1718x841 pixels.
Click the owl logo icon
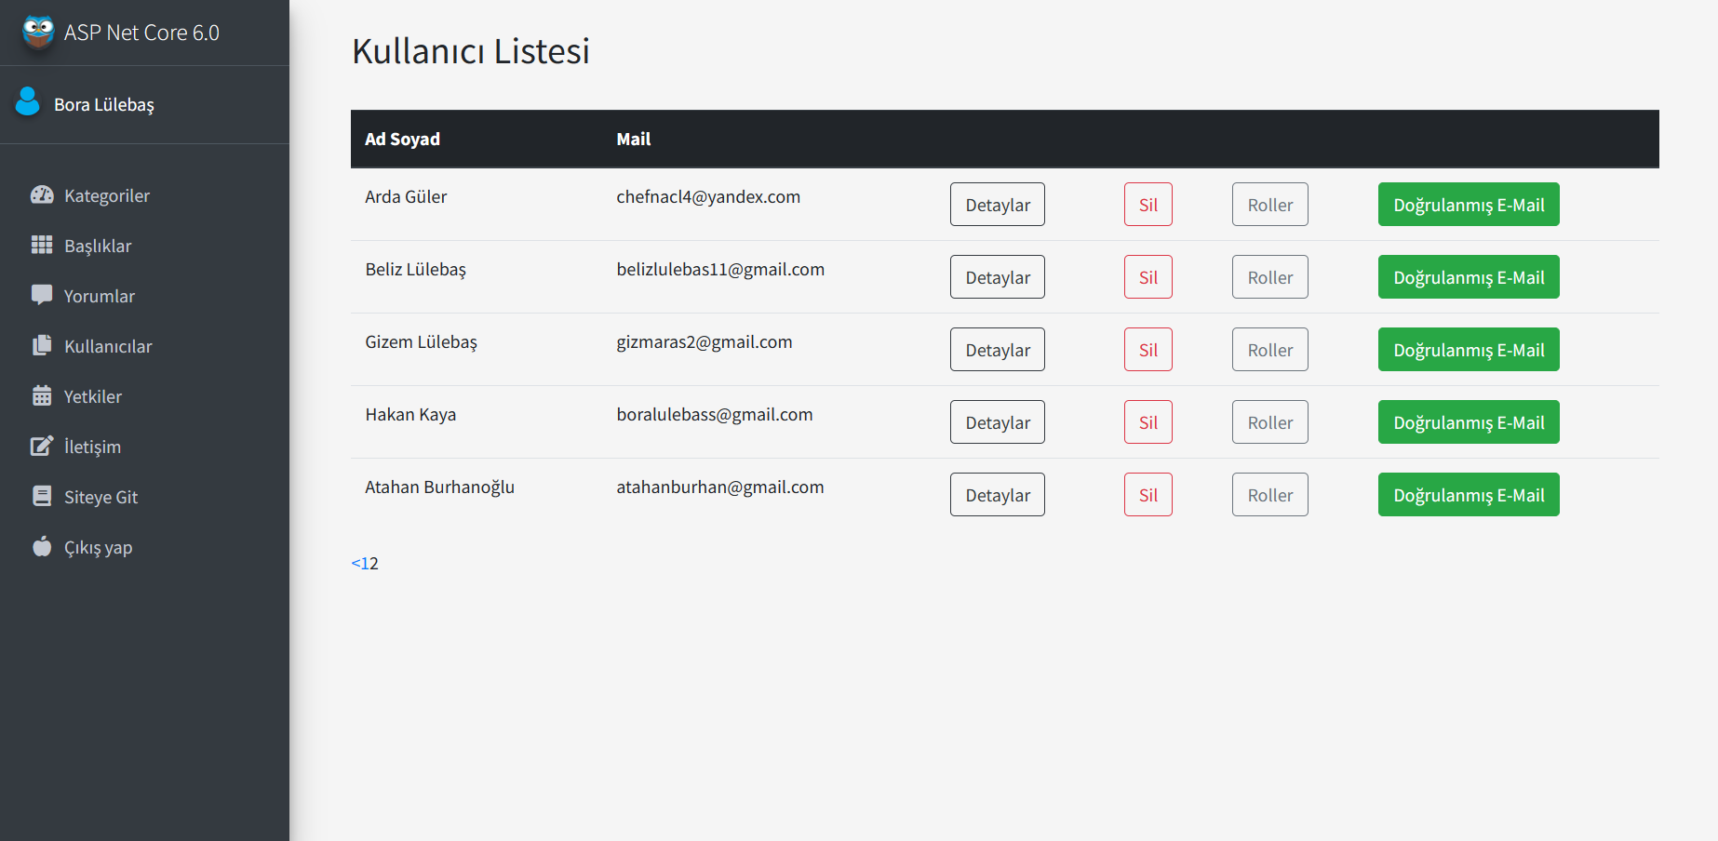[x=38, y=32]
